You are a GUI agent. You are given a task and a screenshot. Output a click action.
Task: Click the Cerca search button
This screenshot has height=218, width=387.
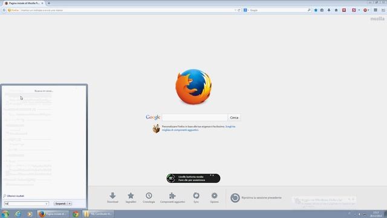point(234,117)
